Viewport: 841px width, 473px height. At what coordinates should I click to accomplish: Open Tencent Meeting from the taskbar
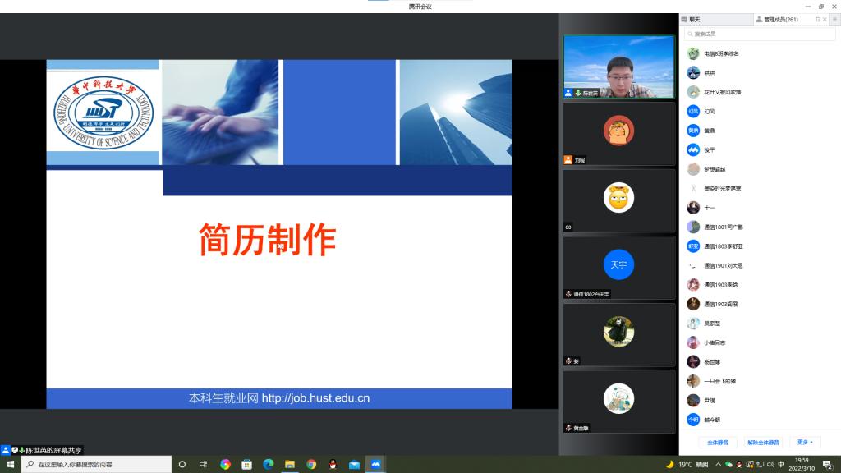(375, 464)
